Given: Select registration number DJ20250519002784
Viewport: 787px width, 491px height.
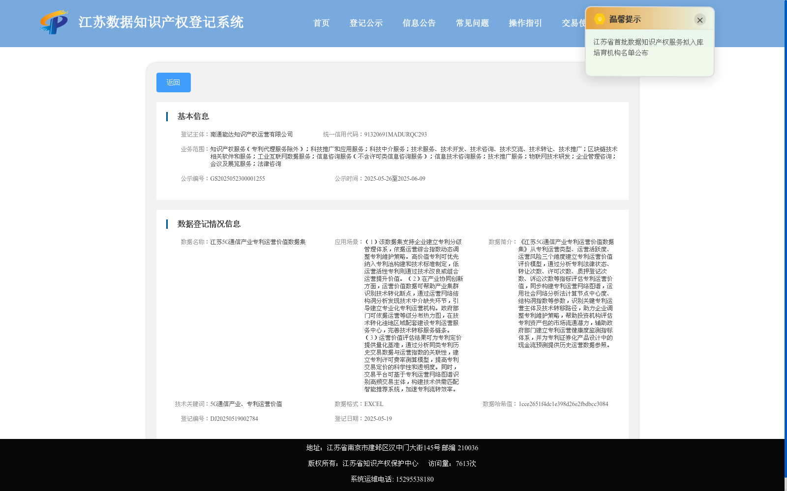Looking at the screenshot, I should coord(234,419).
